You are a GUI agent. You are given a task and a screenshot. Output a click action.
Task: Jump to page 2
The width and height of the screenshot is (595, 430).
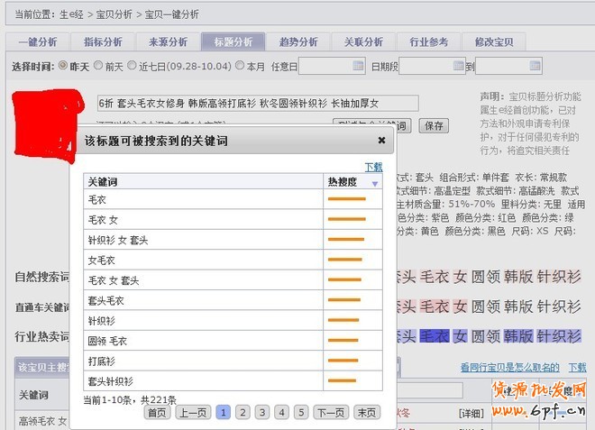243,413
